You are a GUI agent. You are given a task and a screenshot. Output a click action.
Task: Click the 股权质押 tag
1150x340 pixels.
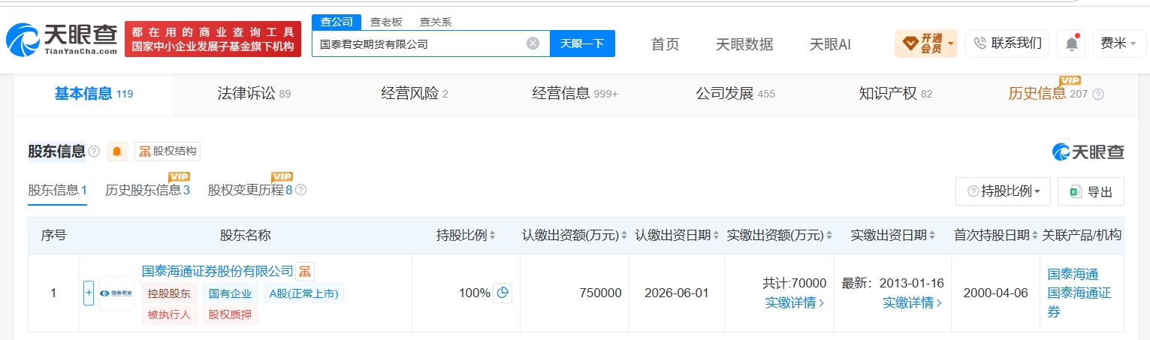pos(231,314)
